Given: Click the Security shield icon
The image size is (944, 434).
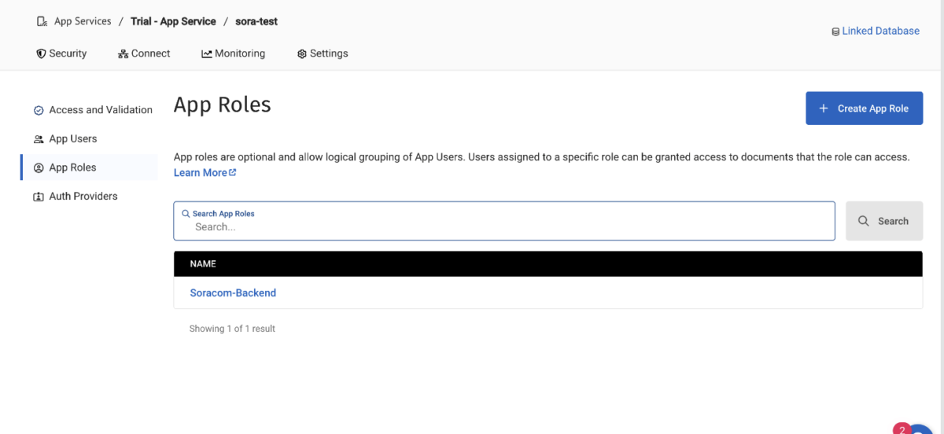Looking at the screenshot, I should click(x=41, y=53).
